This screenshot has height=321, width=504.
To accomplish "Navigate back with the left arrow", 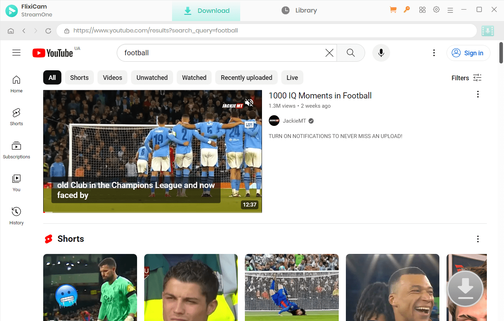I will point(24,31).
